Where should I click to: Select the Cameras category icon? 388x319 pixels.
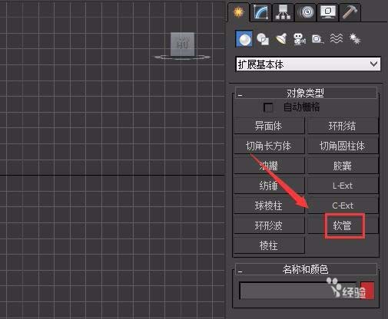(300, 39)
